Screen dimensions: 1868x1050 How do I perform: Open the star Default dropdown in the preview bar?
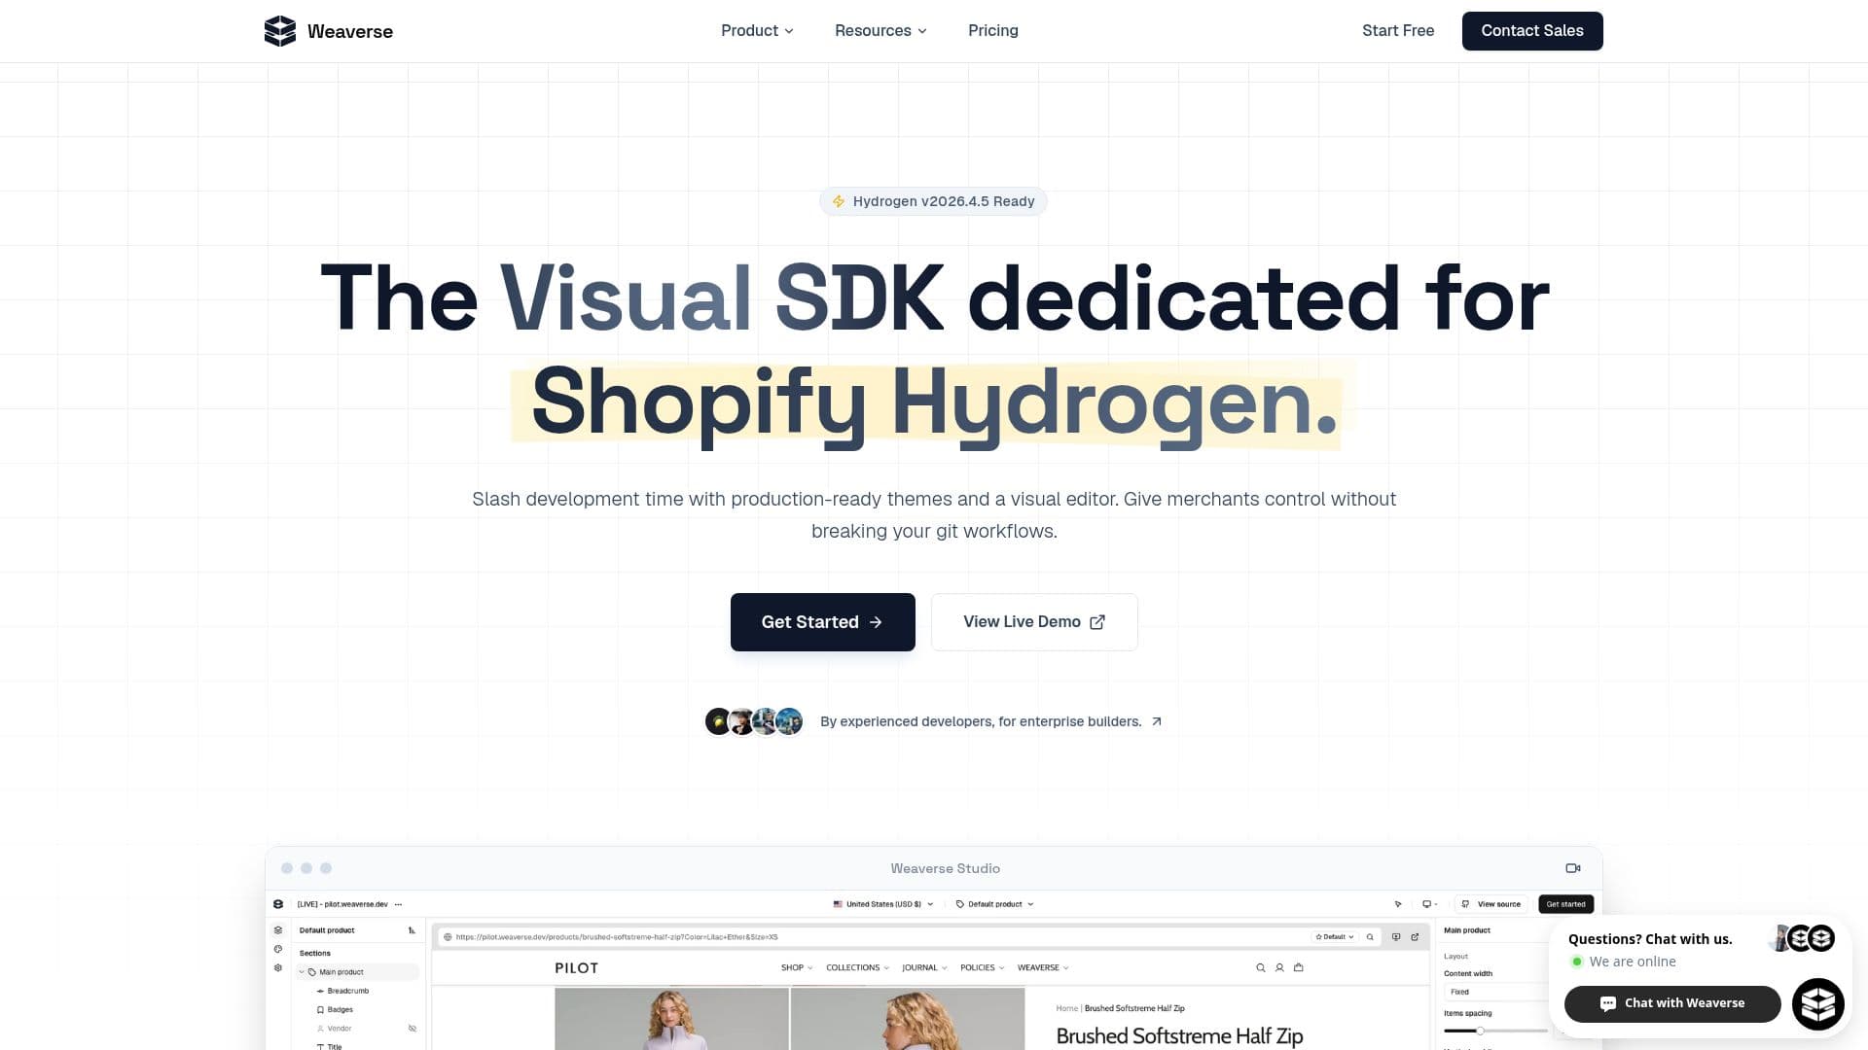(1335, 937)
